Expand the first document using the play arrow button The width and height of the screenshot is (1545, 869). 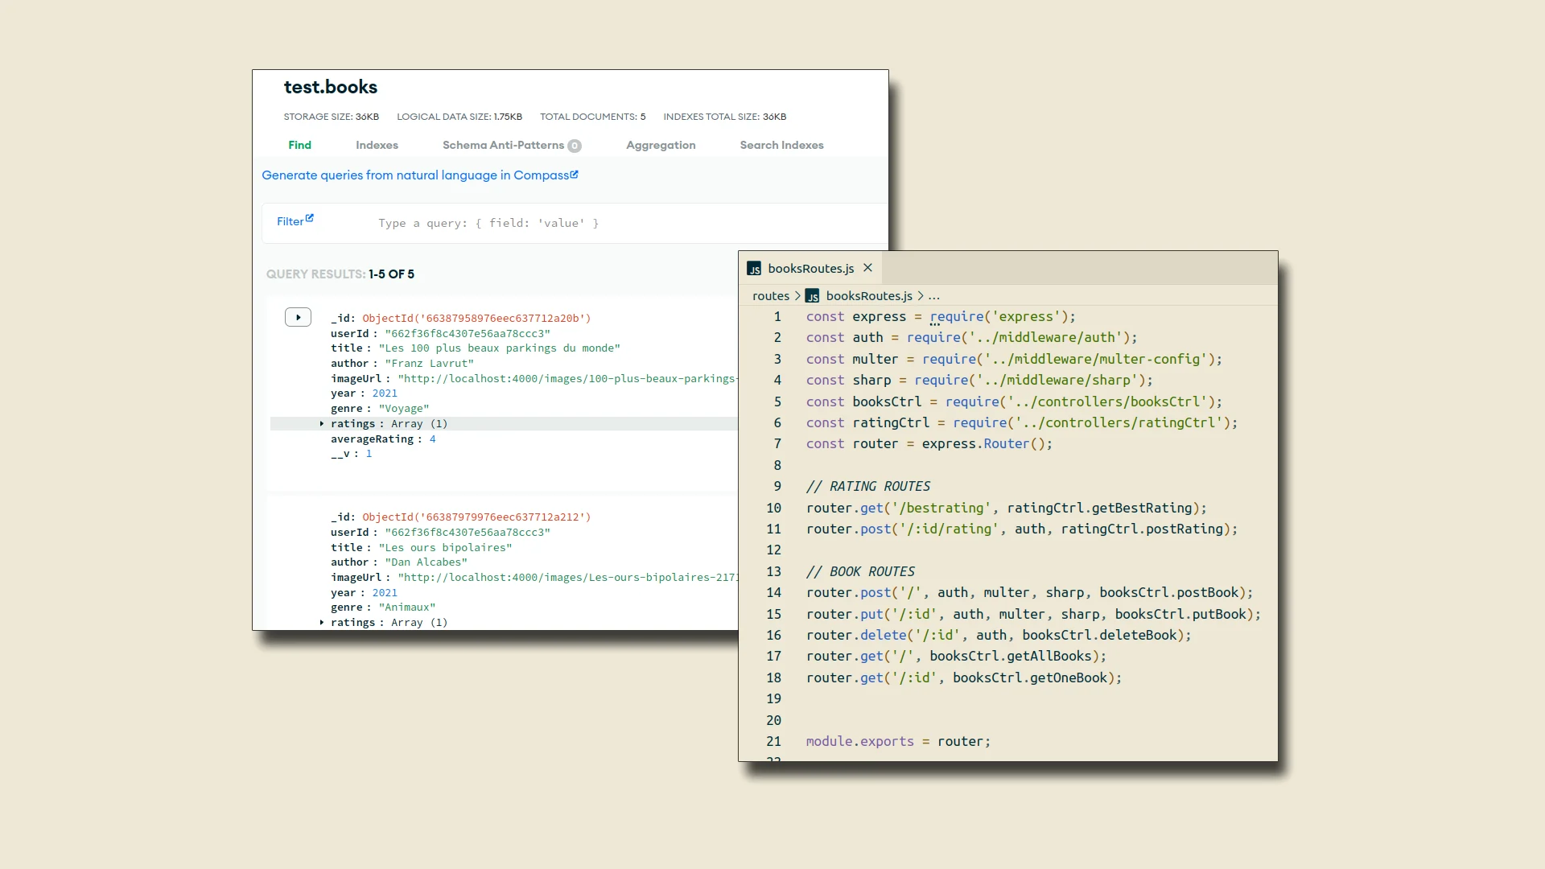tap(298, 317)
